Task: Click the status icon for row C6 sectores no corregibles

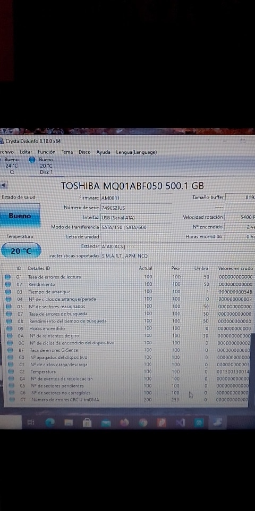Action: (12, 393)
